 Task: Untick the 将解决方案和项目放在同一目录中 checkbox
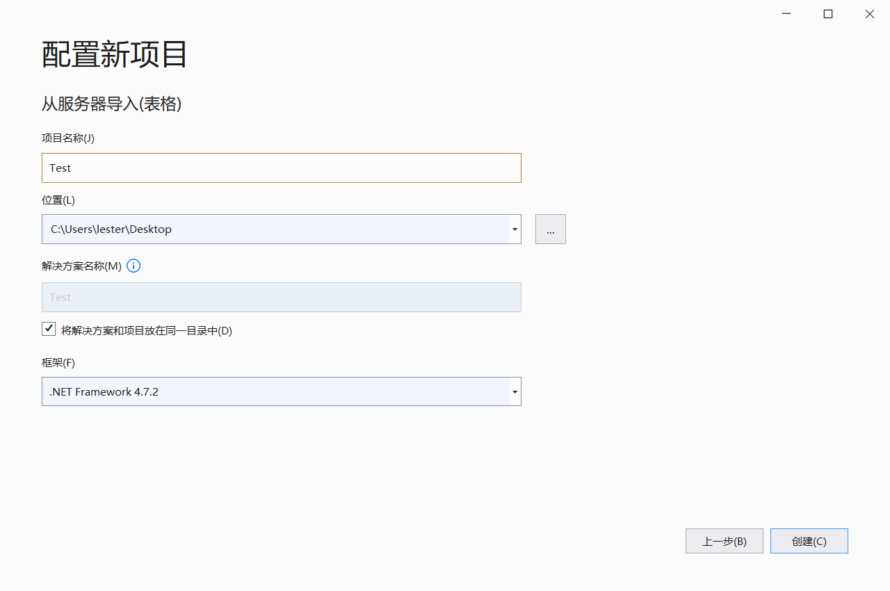[49, 330]
